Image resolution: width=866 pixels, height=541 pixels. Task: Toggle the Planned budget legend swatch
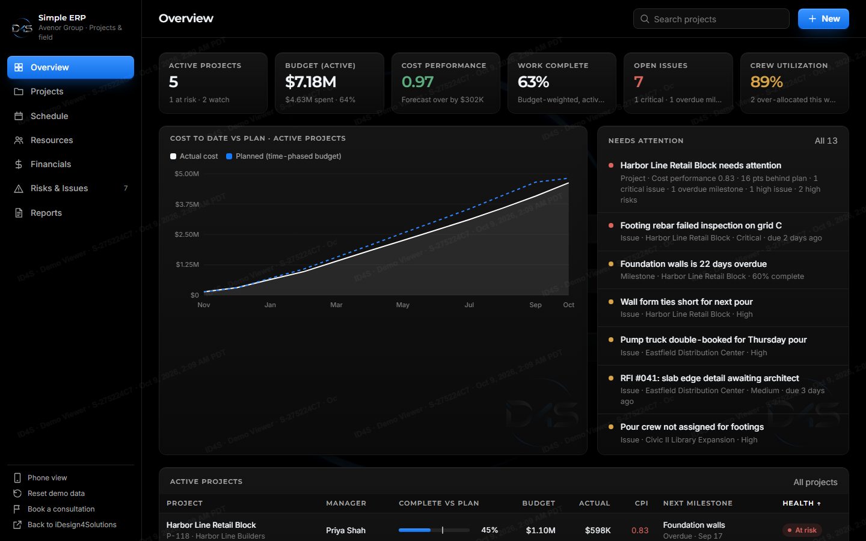(x=229, y=156)
